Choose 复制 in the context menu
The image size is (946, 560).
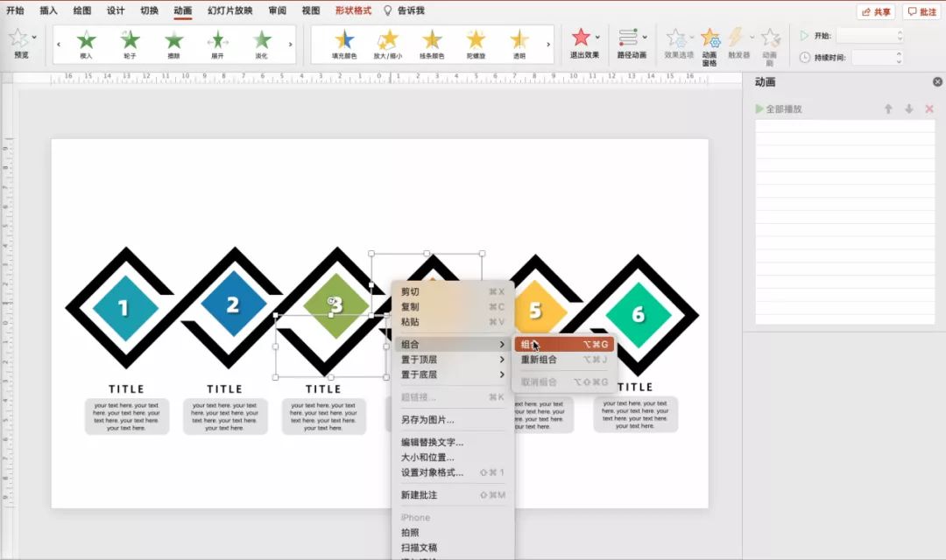(x=453, y=307)
